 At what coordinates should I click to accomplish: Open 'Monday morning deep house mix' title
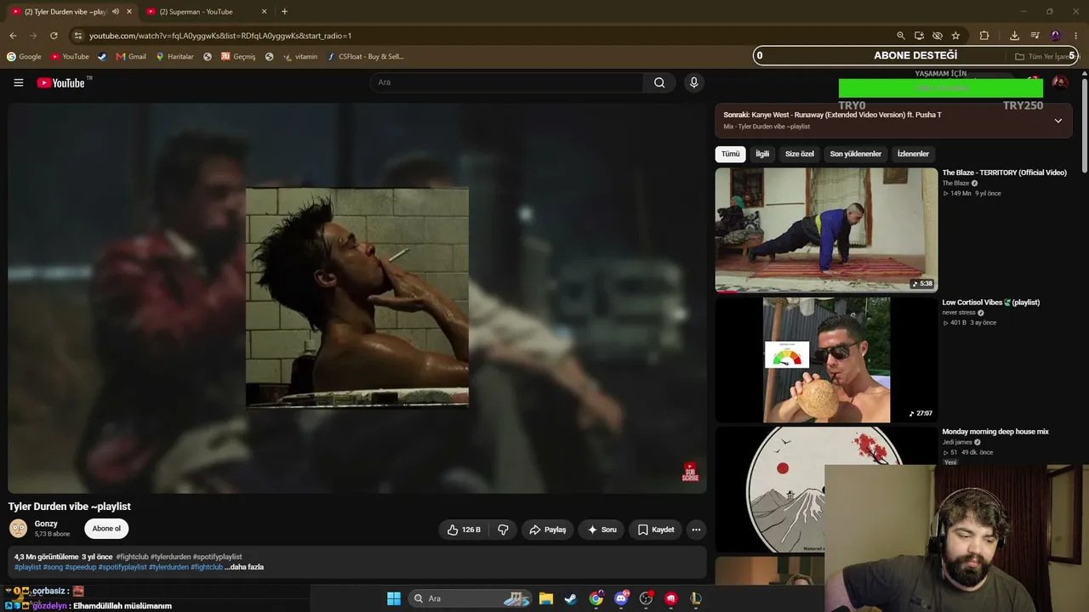pos(995,432)
